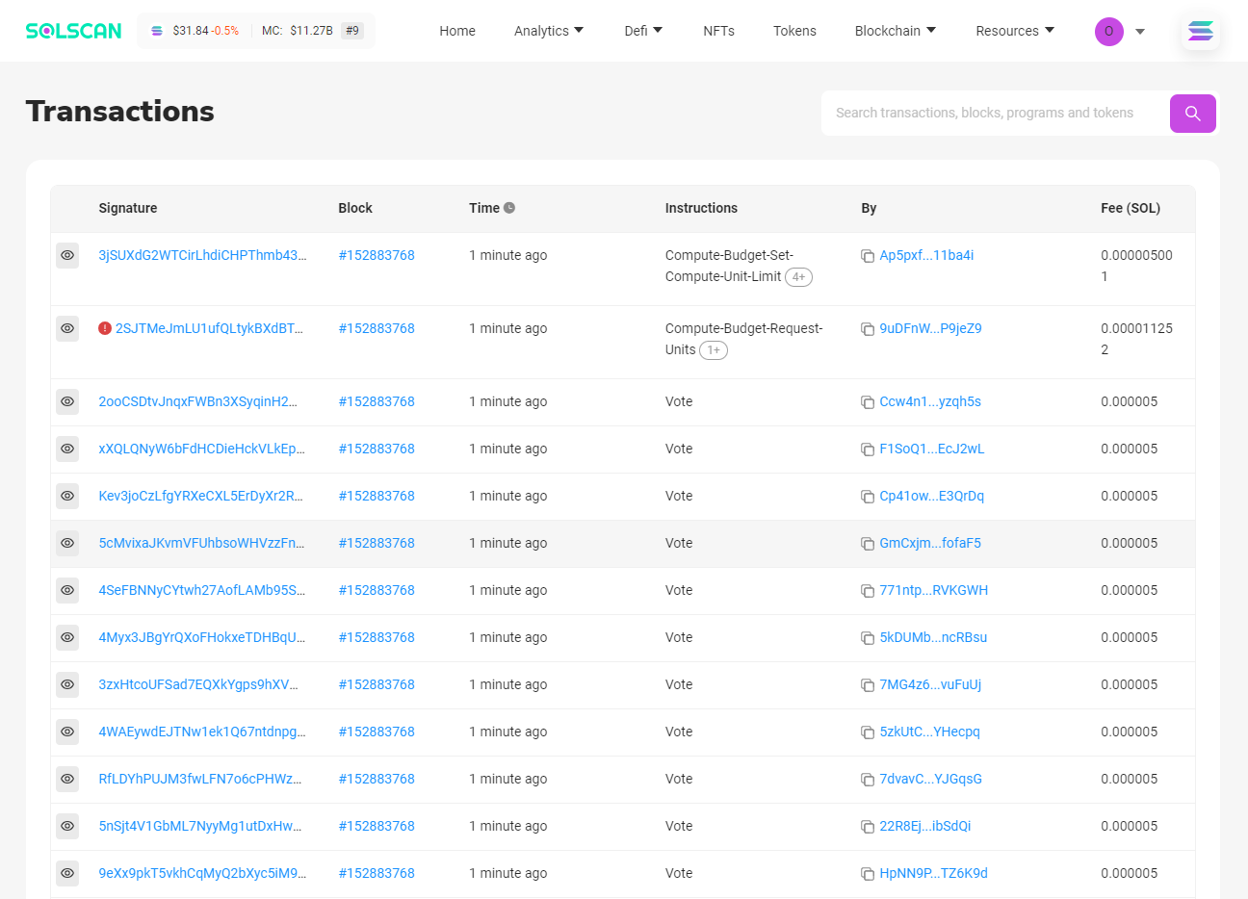Toggle eye preview for failed 2SJTMeJmLU1 transaction
Viewport: 1248px width, 899px height.
tap(67, 329)
